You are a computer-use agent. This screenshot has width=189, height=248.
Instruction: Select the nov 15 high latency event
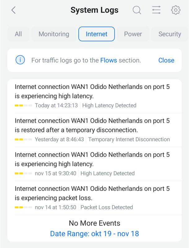[x=94, y=162]
